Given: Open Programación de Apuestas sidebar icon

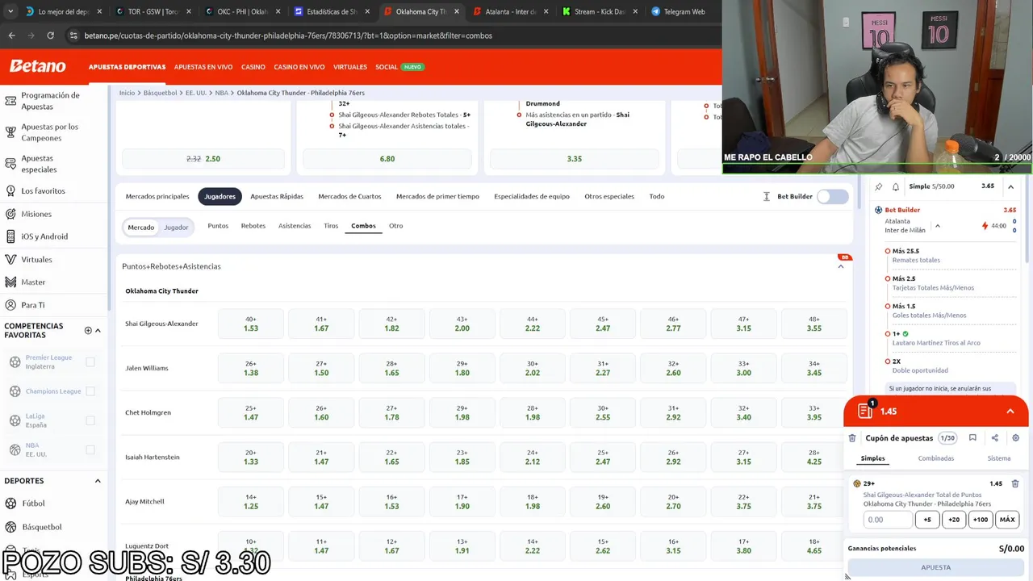Looking at the screenshot, I should 10,101.
